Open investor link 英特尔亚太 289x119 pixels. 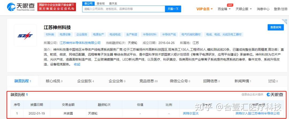[x=191, y=113]
